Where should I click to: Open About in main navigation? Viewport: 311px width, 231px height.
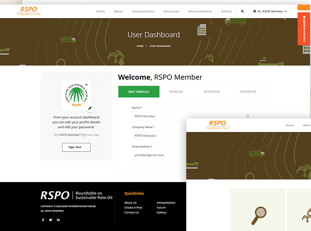[x=118, y=11]
